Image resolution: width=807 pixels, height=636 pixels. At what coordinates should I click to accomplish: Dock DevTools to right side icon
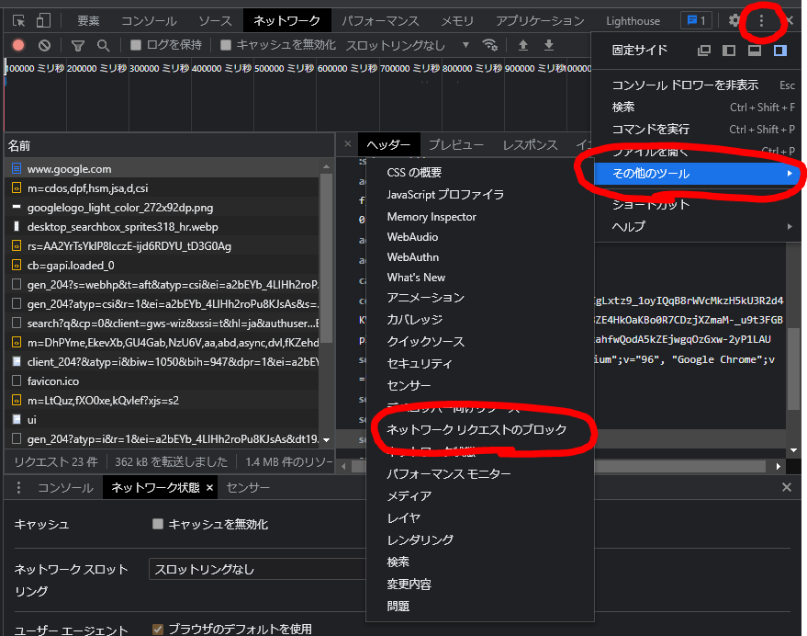click(780, 50)
